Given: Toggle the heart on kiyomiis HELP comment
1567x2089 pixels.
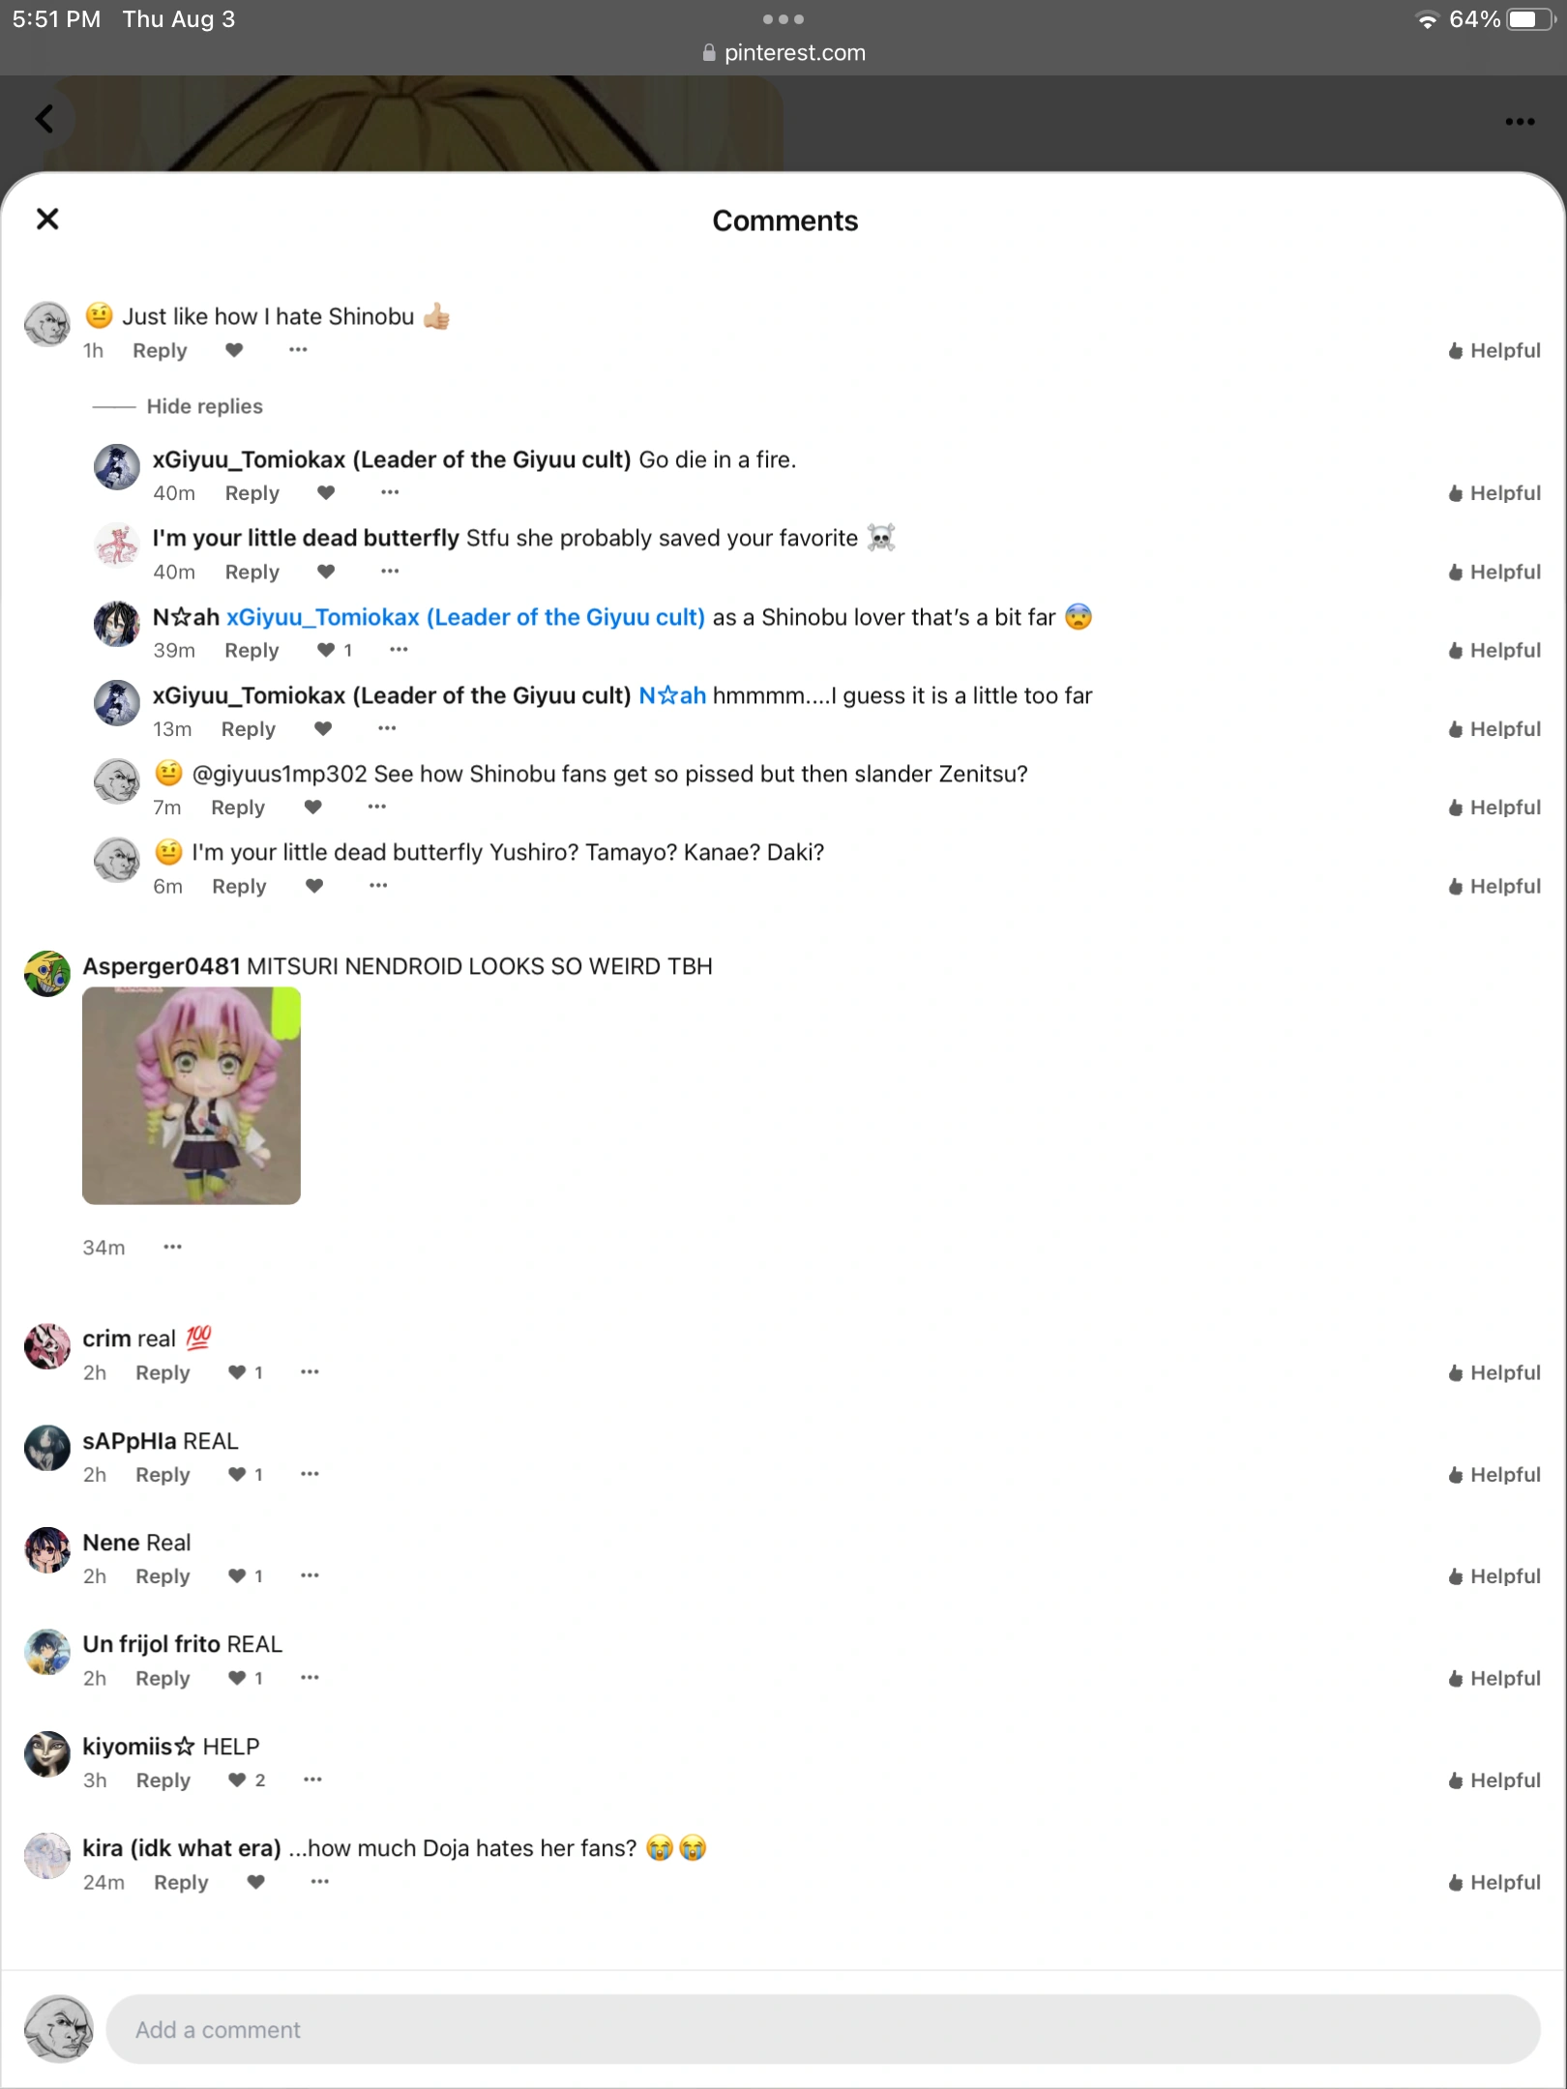Looking at the screenshot, I should (x=237, y=1780).
